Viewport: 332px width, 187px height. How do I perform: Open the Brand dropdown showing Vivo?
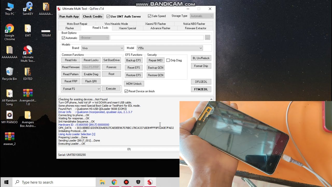click(x=102, y=48)
